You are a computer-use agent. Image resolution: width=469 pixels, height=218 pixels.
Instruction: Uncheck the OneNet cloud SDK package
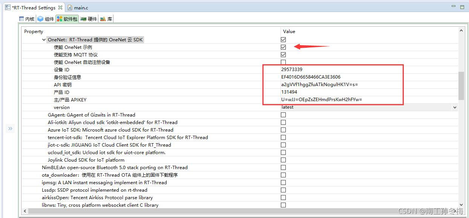(283, 39)
